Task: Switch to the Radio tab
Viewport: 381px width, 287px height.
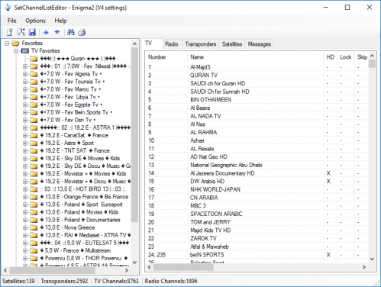Action: pyautogui.click(x=171, y=44)
